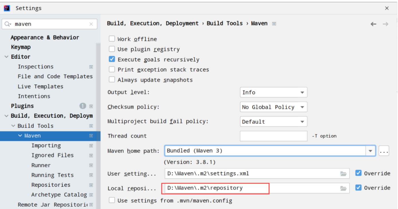Image resolution: width=398 pixels, height=209 pixels.
Task: Click the project icon on Archetype Catalog row
Action: click(91, 195)
